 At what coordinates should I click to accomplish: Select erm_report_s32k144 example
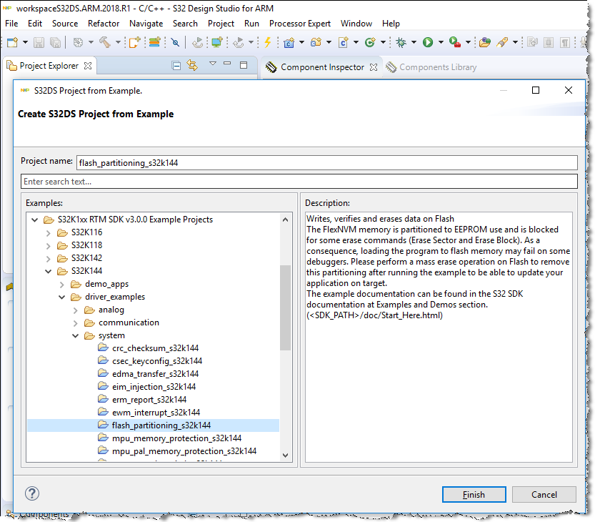[x=149, y=400]
